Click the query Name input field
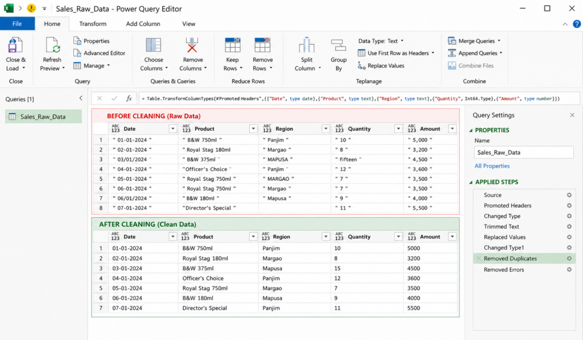The height and width of the screenshot is (340, 583). (524, 152)
